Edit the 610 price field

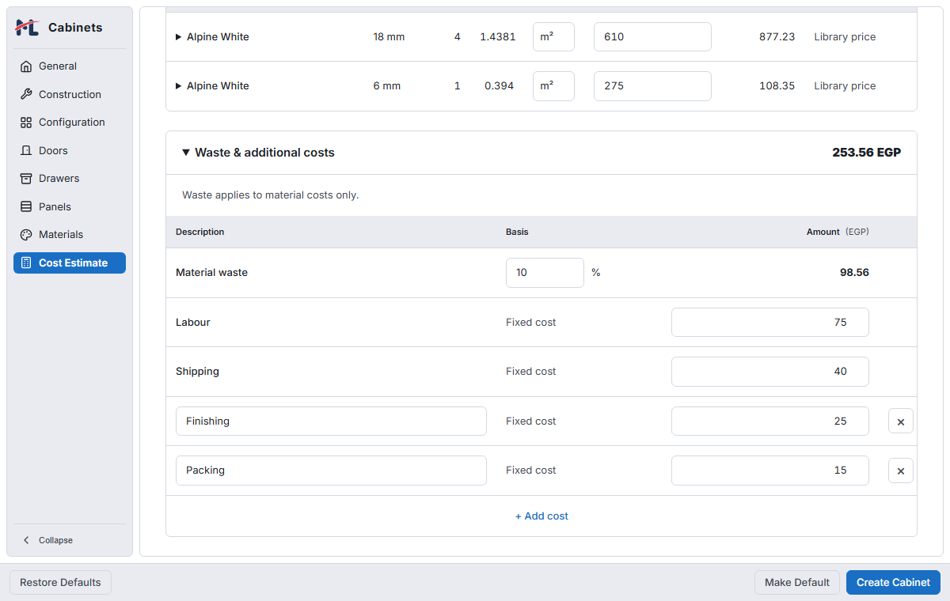[x=652, y=36]
